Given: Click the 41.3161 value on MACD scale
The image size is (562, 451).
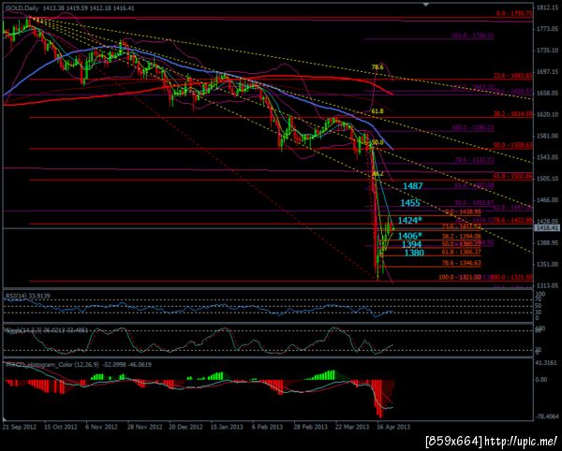Looking at the screenshot, I should point(547,363).
